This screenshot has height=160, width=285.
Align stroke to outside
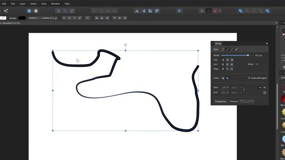pos(232,69)
